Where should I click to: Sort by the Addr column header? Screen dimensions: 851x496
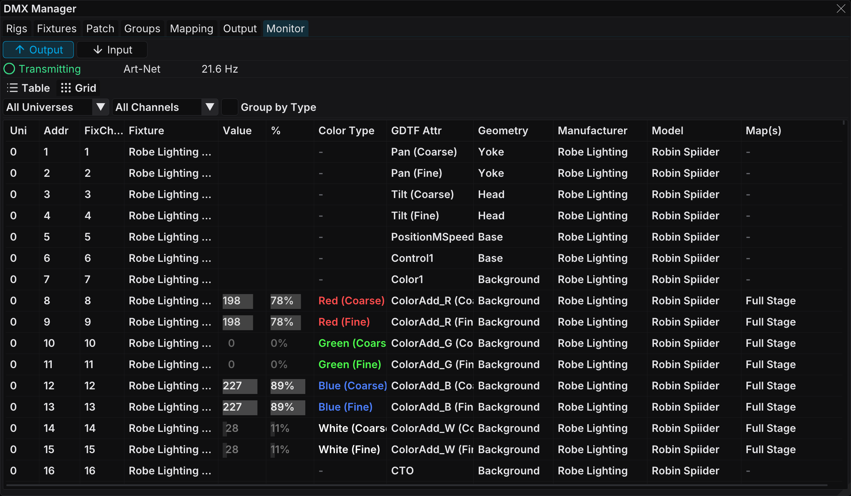[x=56, y=131]
